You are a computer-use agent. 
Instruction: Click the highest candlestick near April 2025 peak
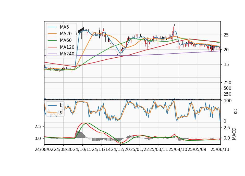click(x=174, y=26)
